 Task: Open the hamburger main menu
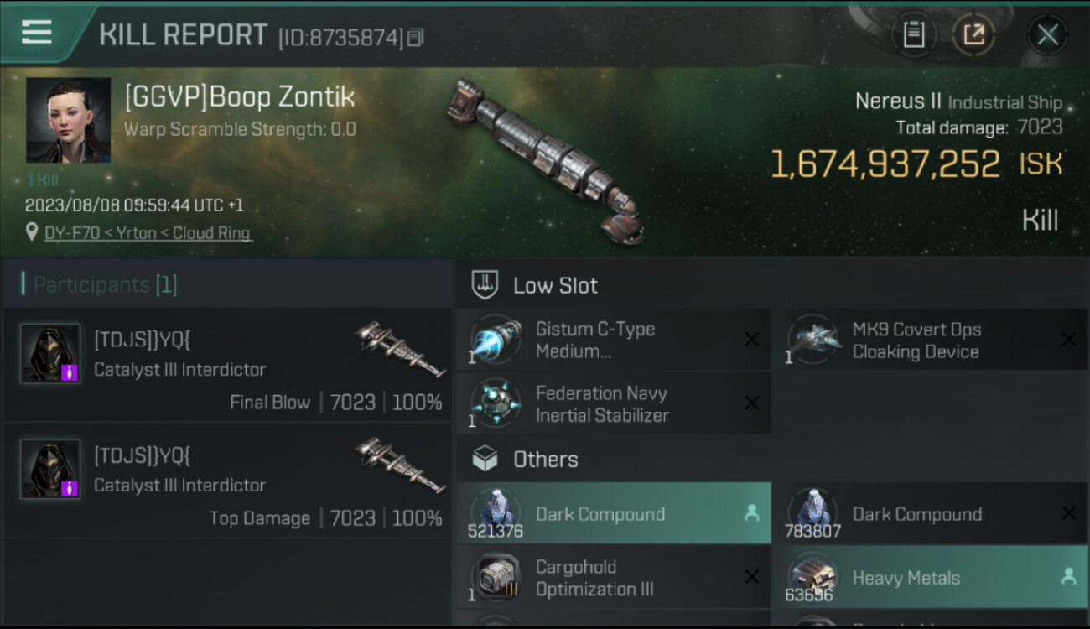point(36,33)
